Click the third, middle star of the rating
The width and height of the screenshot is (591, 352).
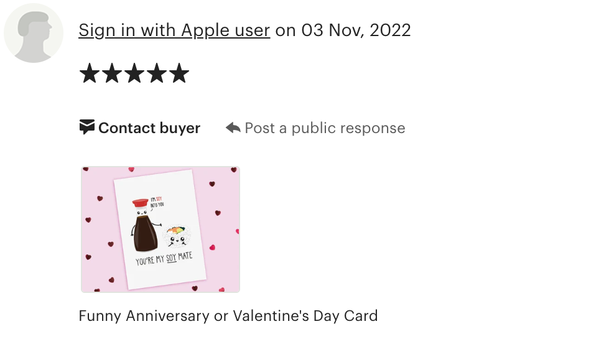click(134, 73)
